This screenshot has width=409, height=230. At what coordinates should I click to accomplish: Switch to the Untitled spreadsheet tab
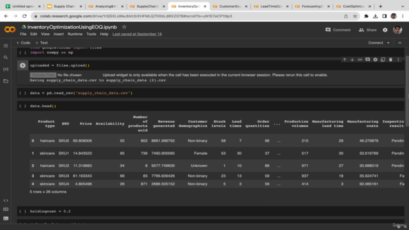point(23,6)
